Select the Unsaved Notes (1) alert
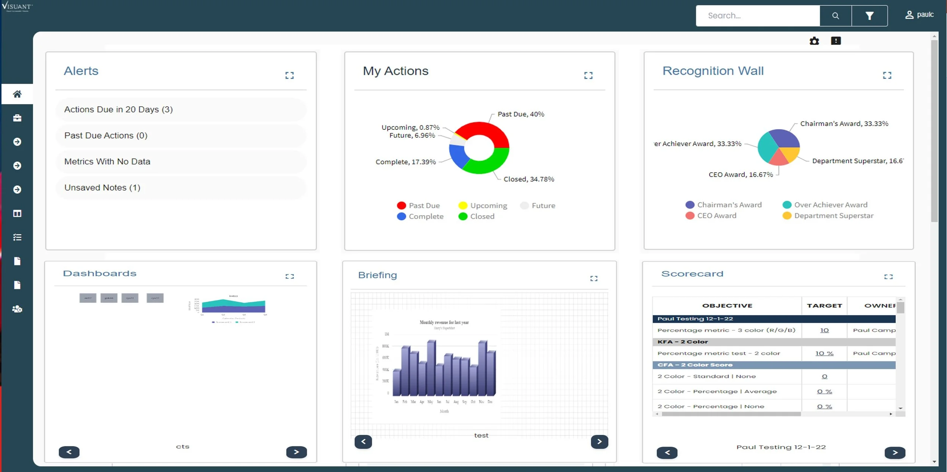947x472 pixels. point(102,188)
